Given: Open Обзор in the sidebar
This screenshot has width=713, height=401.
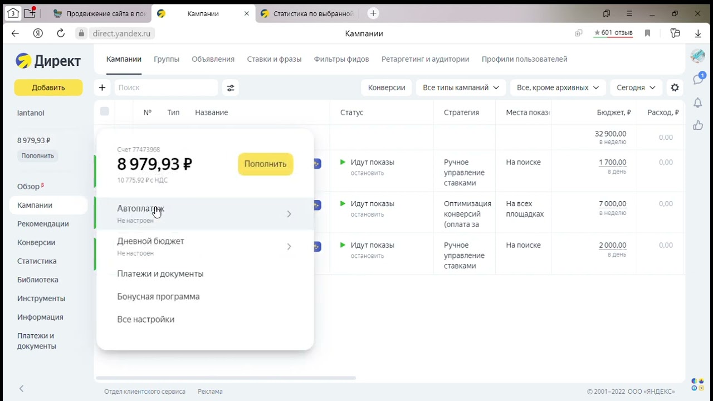Looking at the screenshot, I should pyautogui.click(x=28, y=187).
